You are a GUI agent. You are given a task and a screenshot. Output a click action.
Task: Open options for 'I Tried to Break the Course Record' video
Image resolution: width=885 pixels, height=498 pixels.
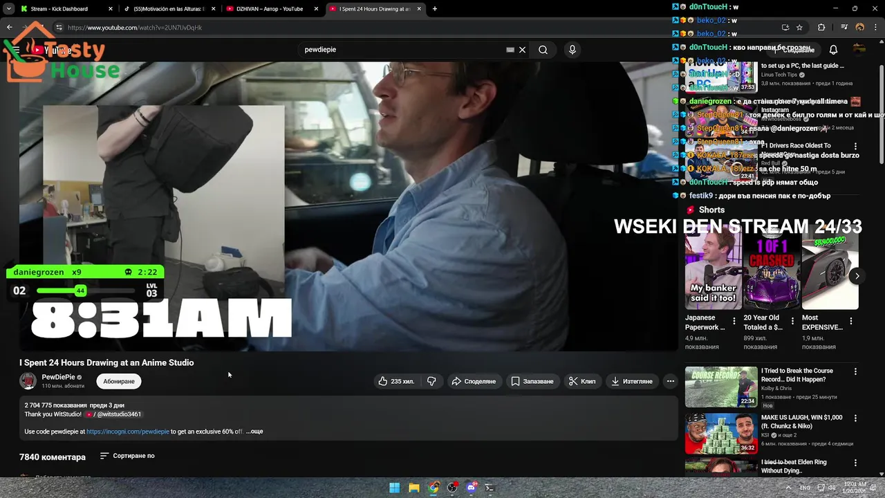[x=855, y=371]
